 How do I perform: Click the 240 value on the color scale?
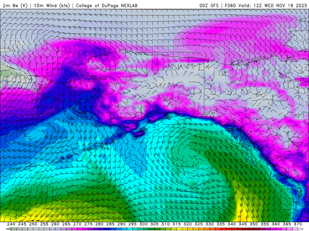click(11, 224)
